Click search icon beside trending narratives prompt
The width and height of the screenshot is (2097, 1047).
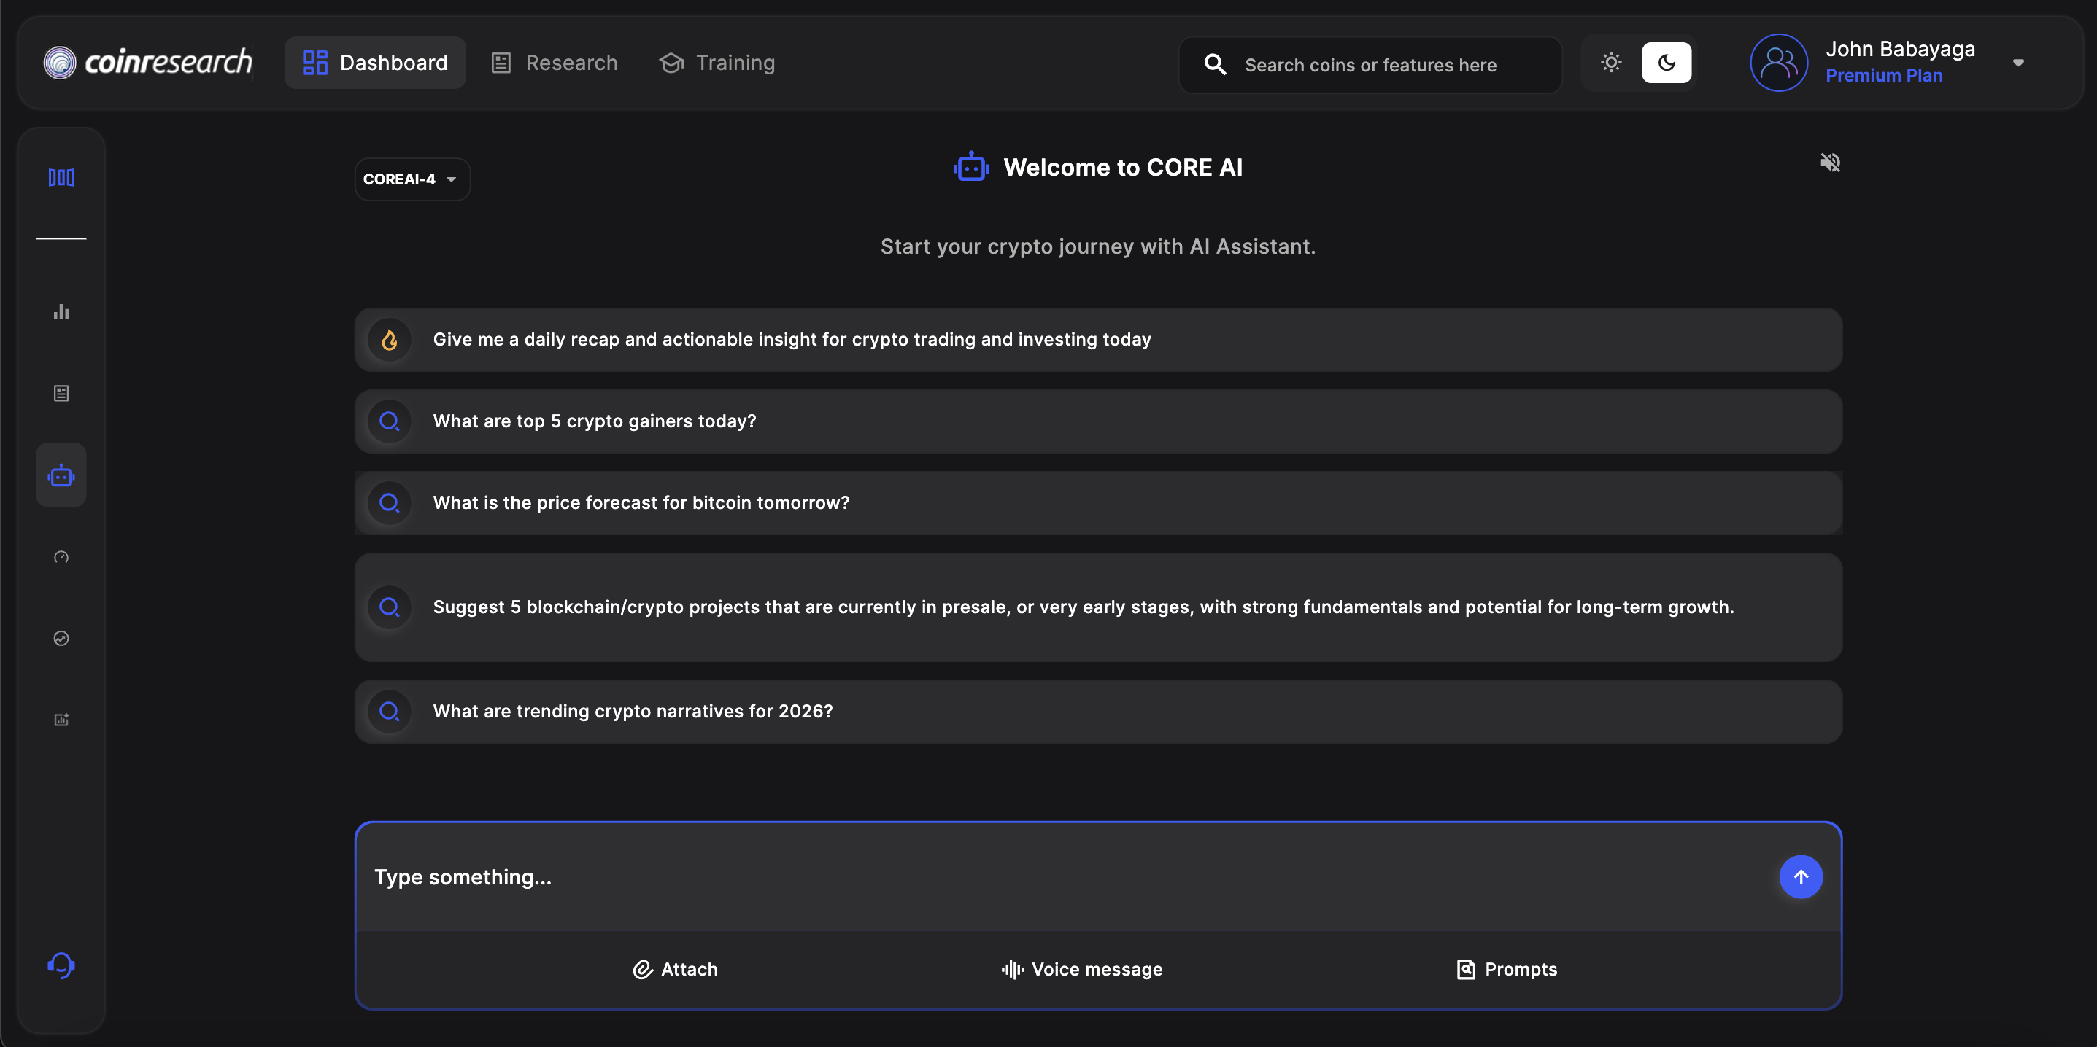[389, 711]
